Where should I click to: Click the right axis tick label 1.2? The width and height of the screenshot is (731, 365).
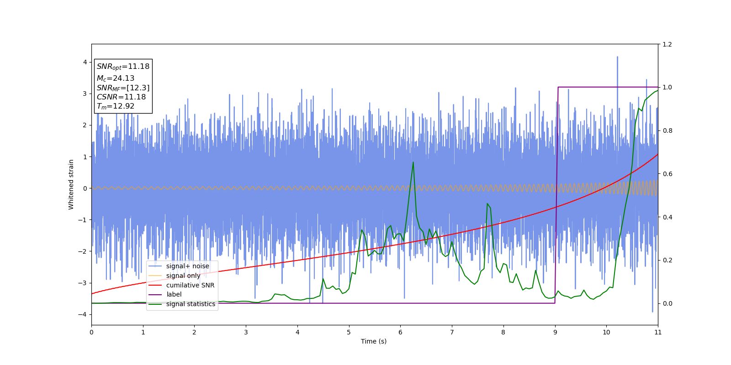click(667, 44)
